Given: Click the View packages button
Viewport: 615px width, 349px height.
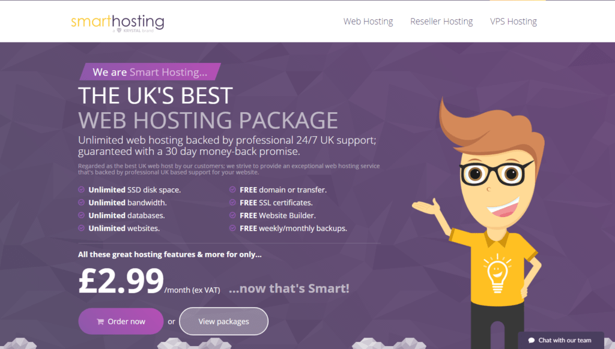Looking at the screenshot, I should pyautogui.click(x=223, y=321).
